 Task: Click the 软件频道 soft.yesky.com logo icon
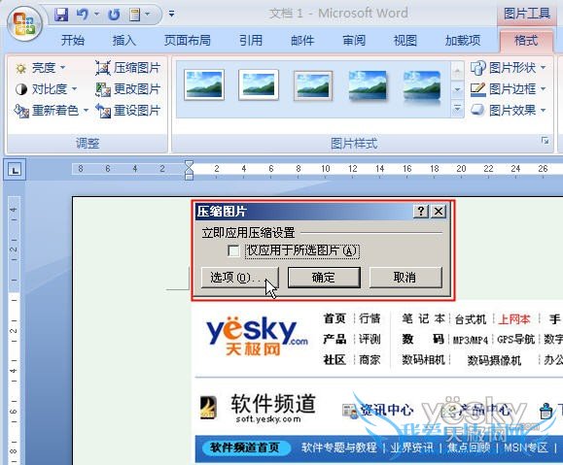click(x=208, y=408)
